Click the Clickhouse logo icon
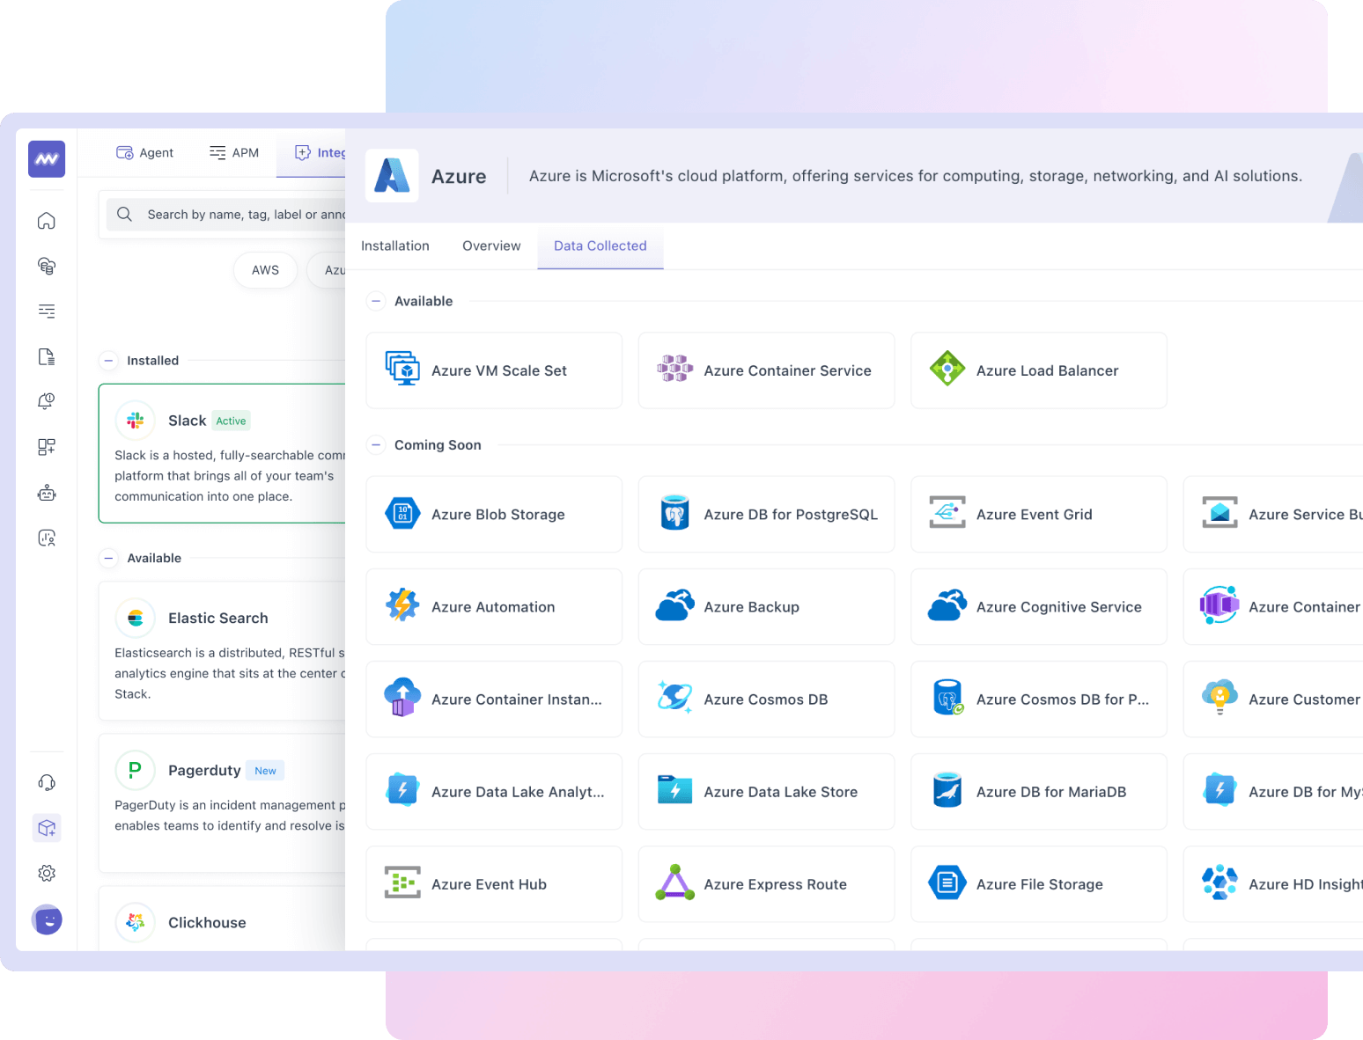The height and width of the screenshot is (1040, 1363). (x=136, y=922)
